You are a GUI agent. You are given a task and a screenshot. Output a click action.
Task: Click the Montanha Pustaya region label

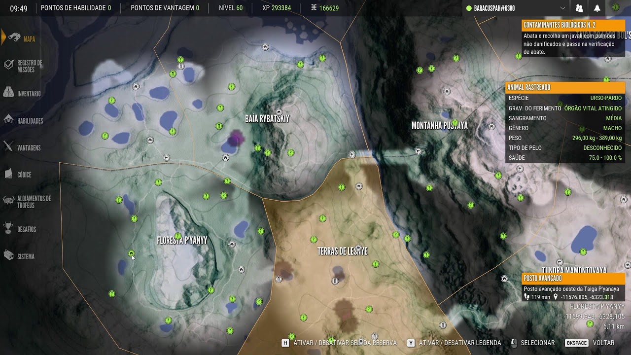[440, 126]
